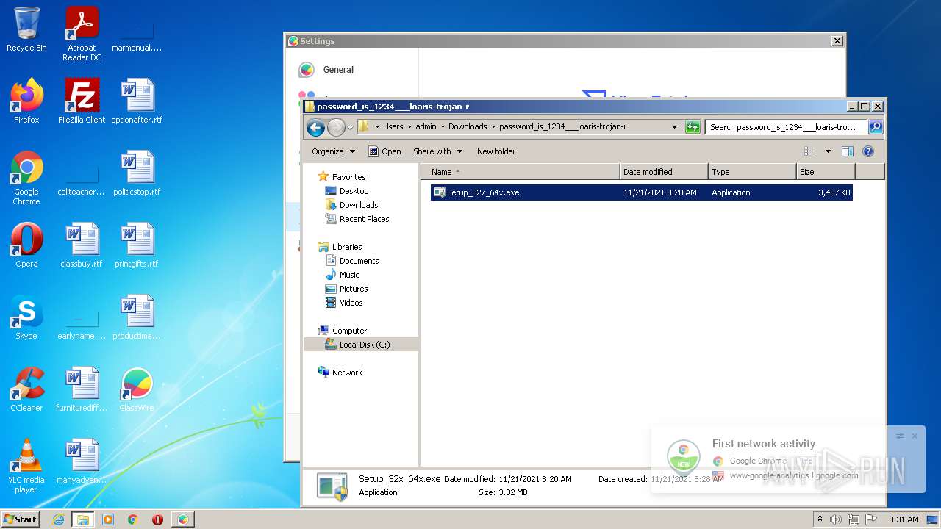Viewport: 941px width, 529px height.
Task: Sort files by the Name column
Action: (x=520, y=172)
